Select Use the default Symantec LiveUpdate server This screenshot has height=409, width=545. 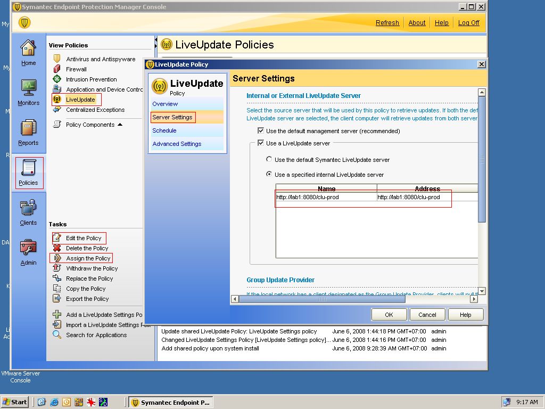coord(269,160)
